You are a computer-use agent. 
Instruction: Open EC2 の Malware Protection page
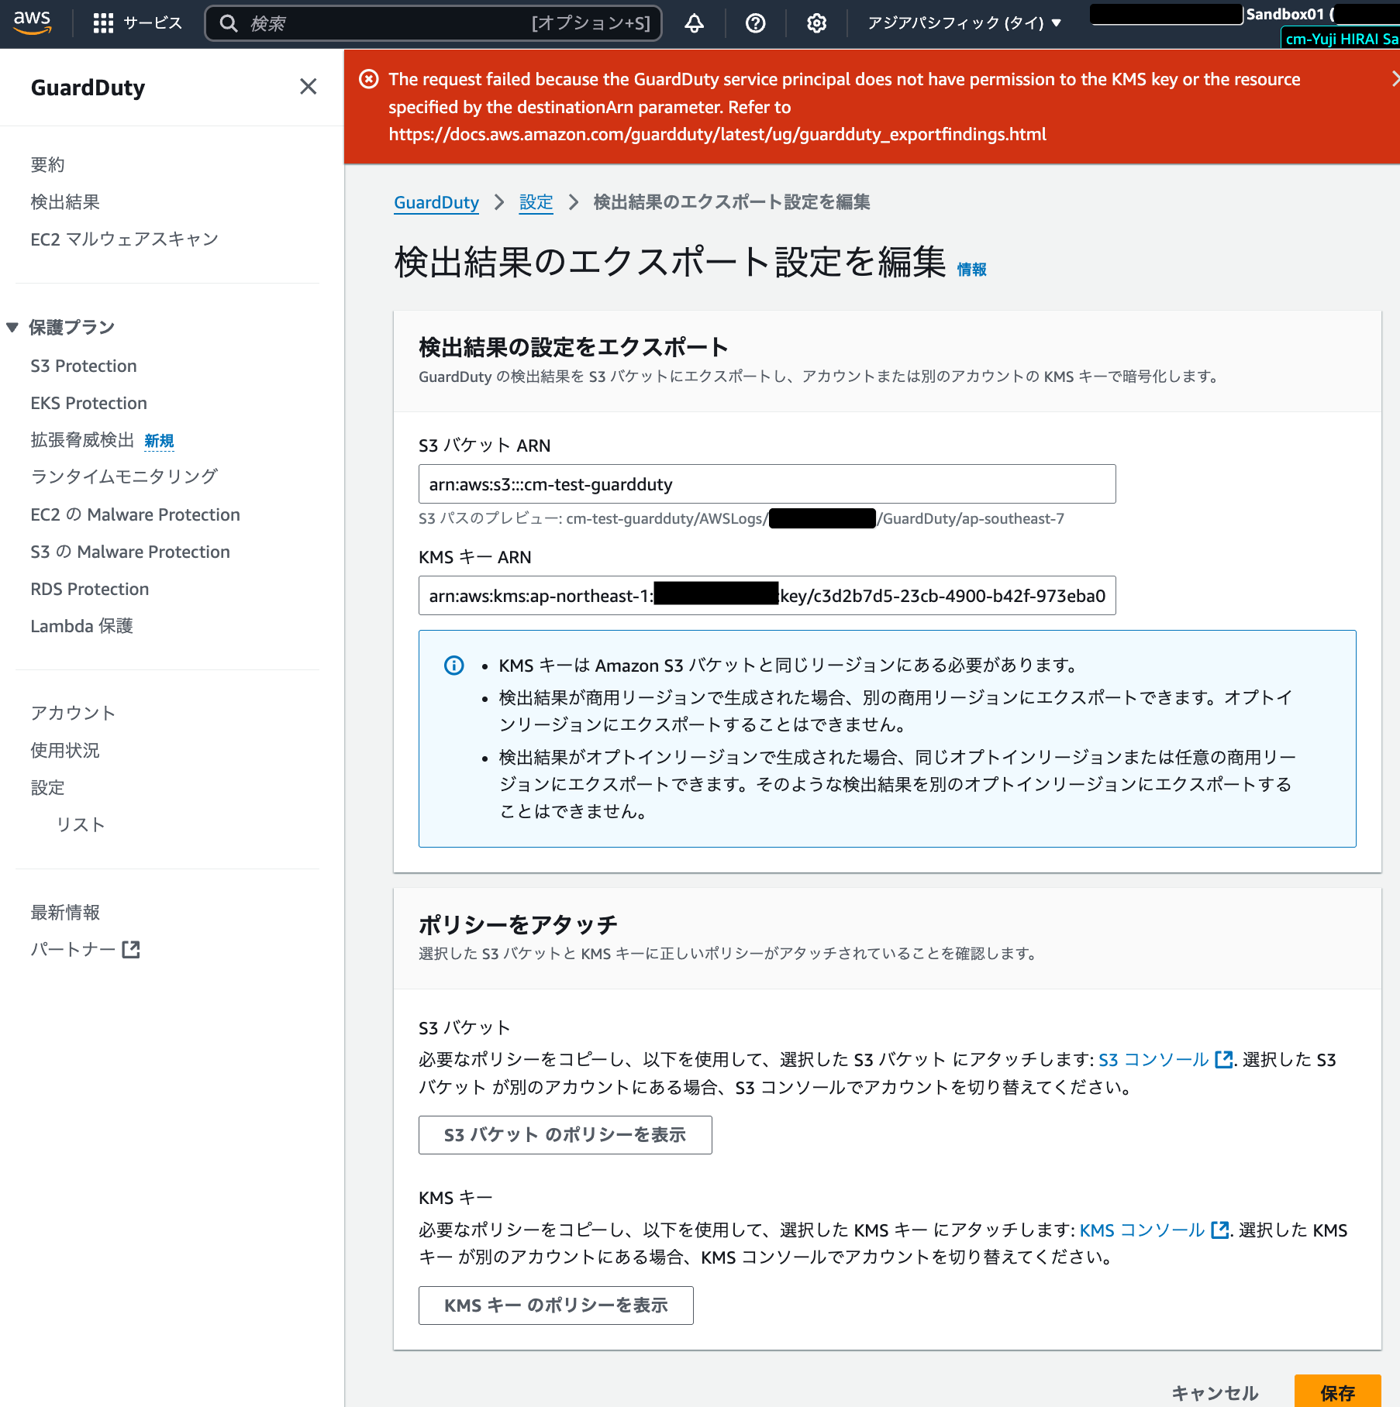[x=135, y=514]
